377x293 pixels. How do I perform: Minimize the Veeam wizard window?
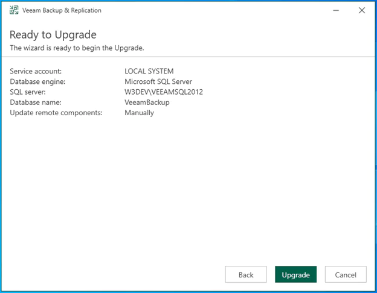(333, 10)
